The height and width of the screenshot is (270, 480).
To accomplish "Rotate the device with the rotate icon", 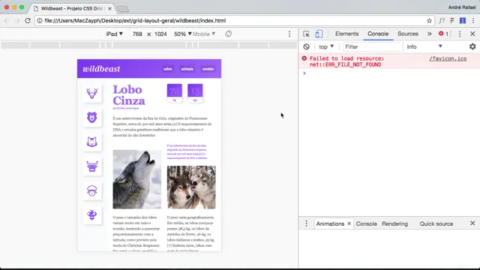I will 228,34.
